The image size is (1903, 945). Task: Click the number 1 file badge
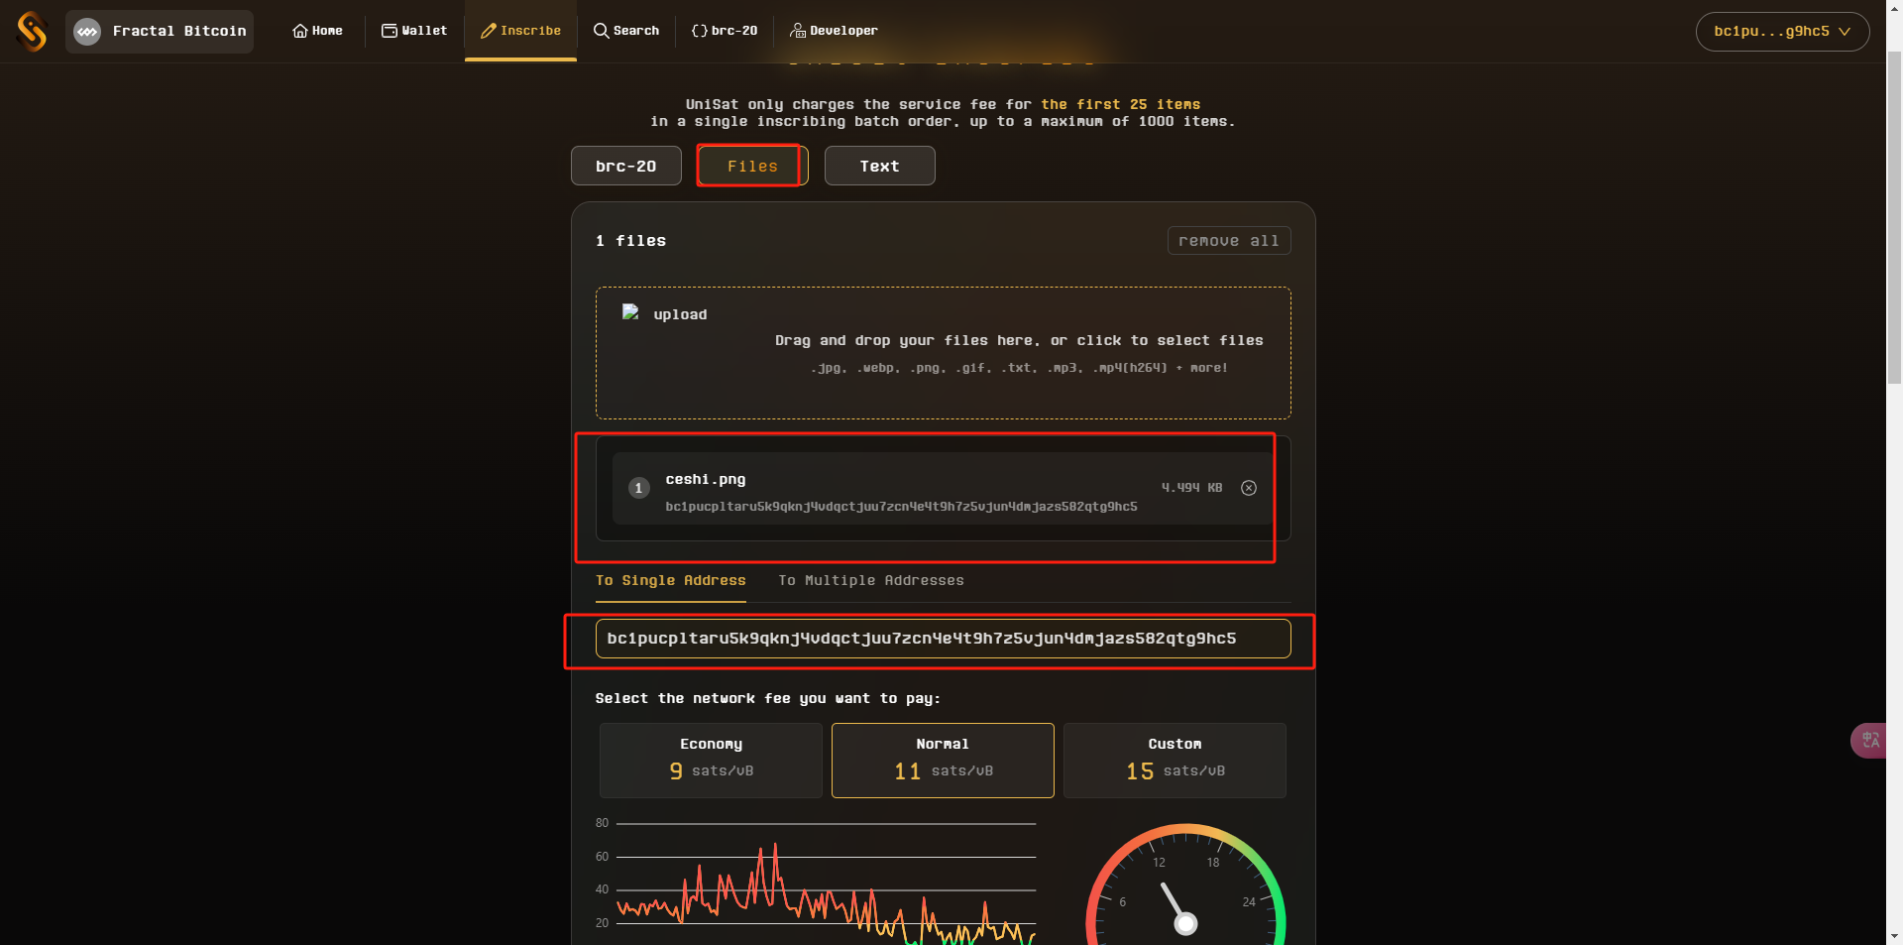[x=639, y=488]
